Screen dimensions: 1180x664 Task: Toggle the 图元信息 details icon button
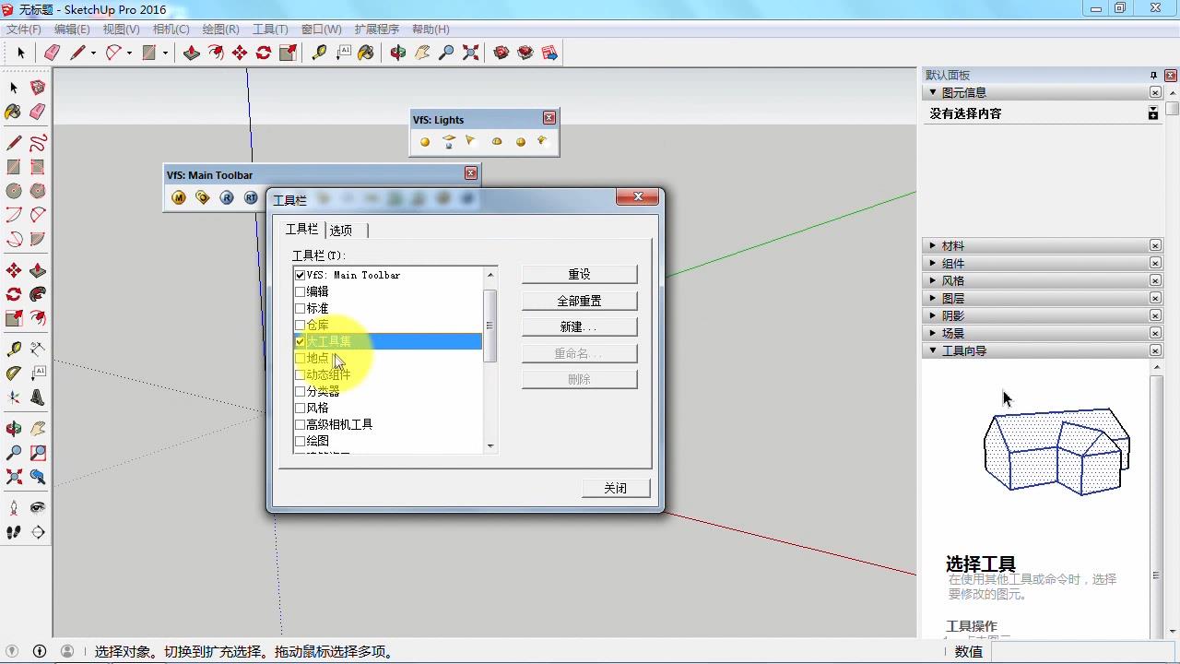coord(1152,113)
